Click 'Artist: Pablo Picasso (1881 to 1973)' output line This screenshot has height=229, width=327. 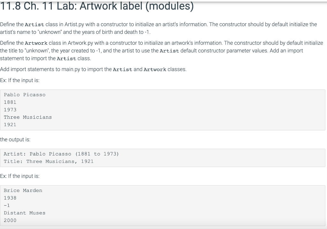(x=61, y=154)
